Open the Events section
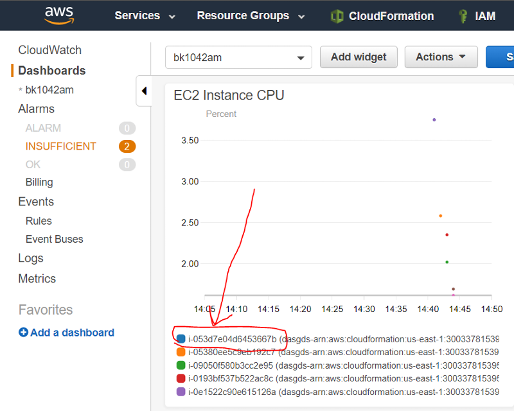This screenshot has height=411, width=514. 36,202
